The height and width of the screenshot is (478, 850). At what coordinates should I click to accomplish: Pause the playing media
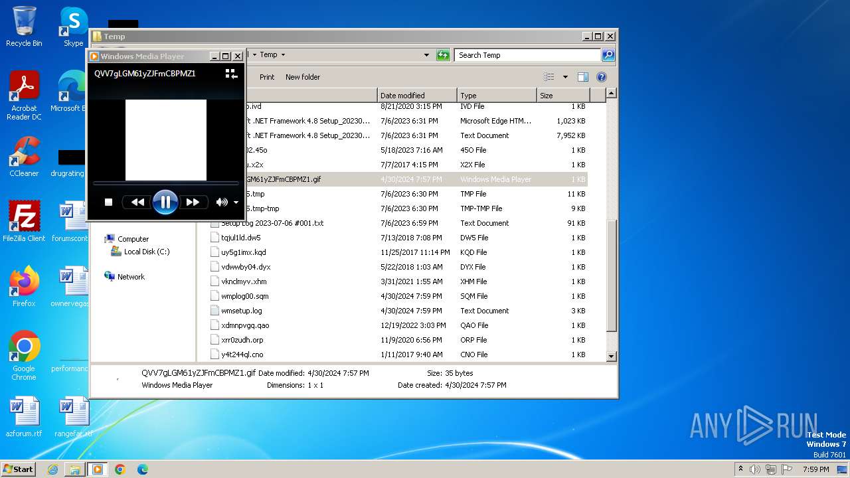tap(165, 202)
